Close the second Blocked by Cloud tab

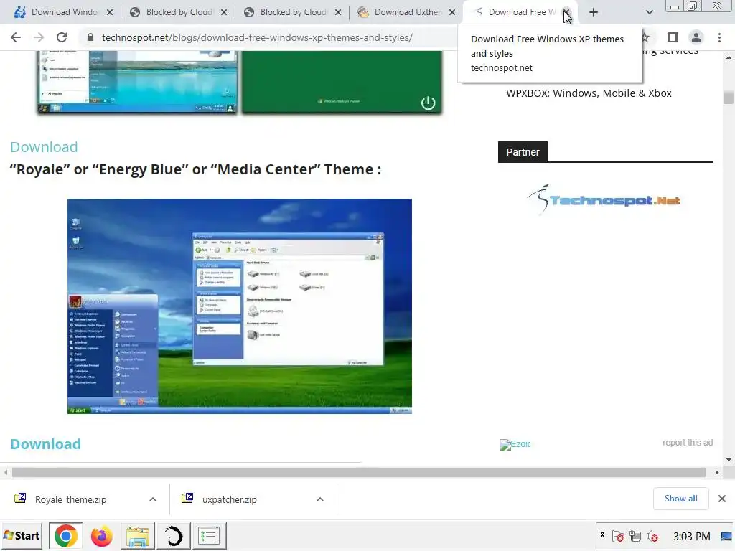click(338, 13)
